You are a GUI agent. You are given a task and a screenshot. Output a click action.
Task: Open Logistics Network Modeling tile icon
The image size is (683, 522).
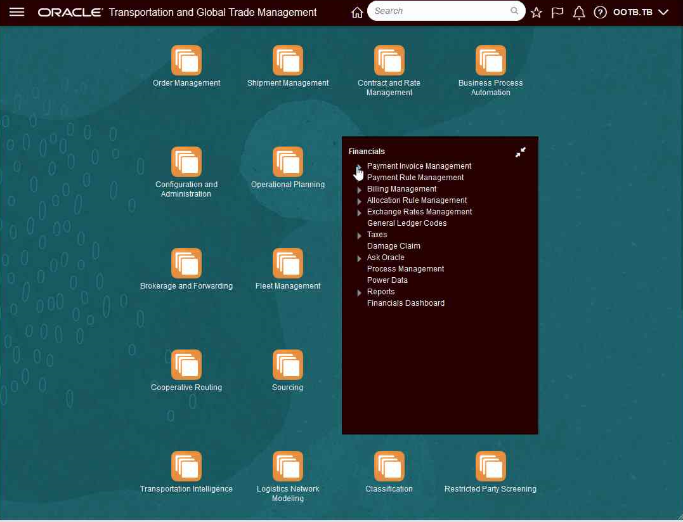click(288, 466)
